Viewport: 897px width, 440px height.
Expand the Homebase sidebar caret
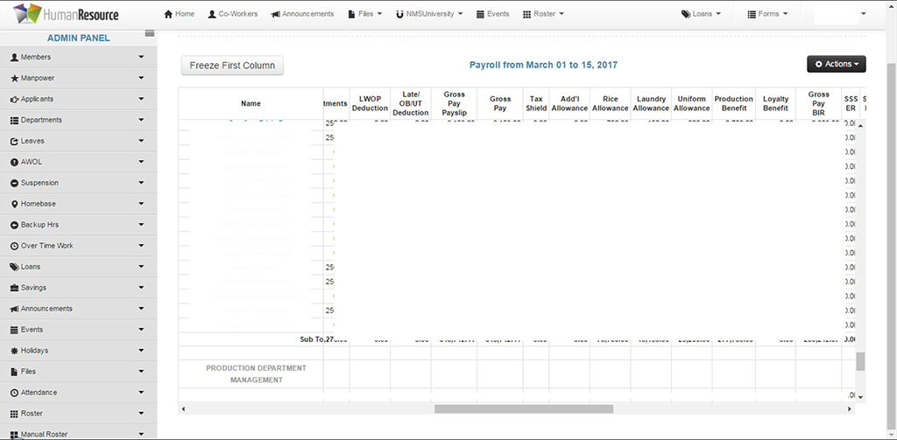pyautogui.click(x=141, y=204)
